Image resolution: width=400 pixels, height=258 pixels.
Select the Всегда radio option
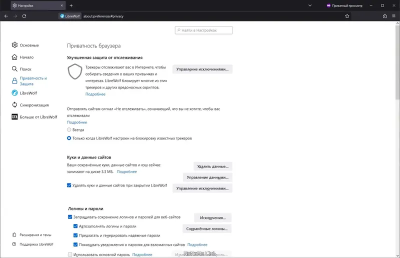click(x=69, y=129)
